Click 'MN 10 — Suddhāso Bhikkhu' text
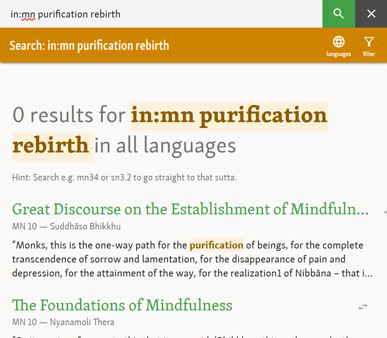The height and width of the screenshot is (338, 387). pos(67,226)
